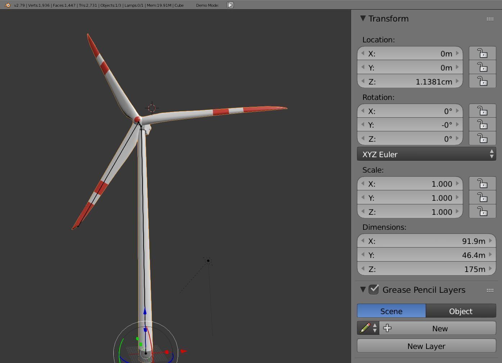Increase Scale Z with right arrow

pos(457,212)
